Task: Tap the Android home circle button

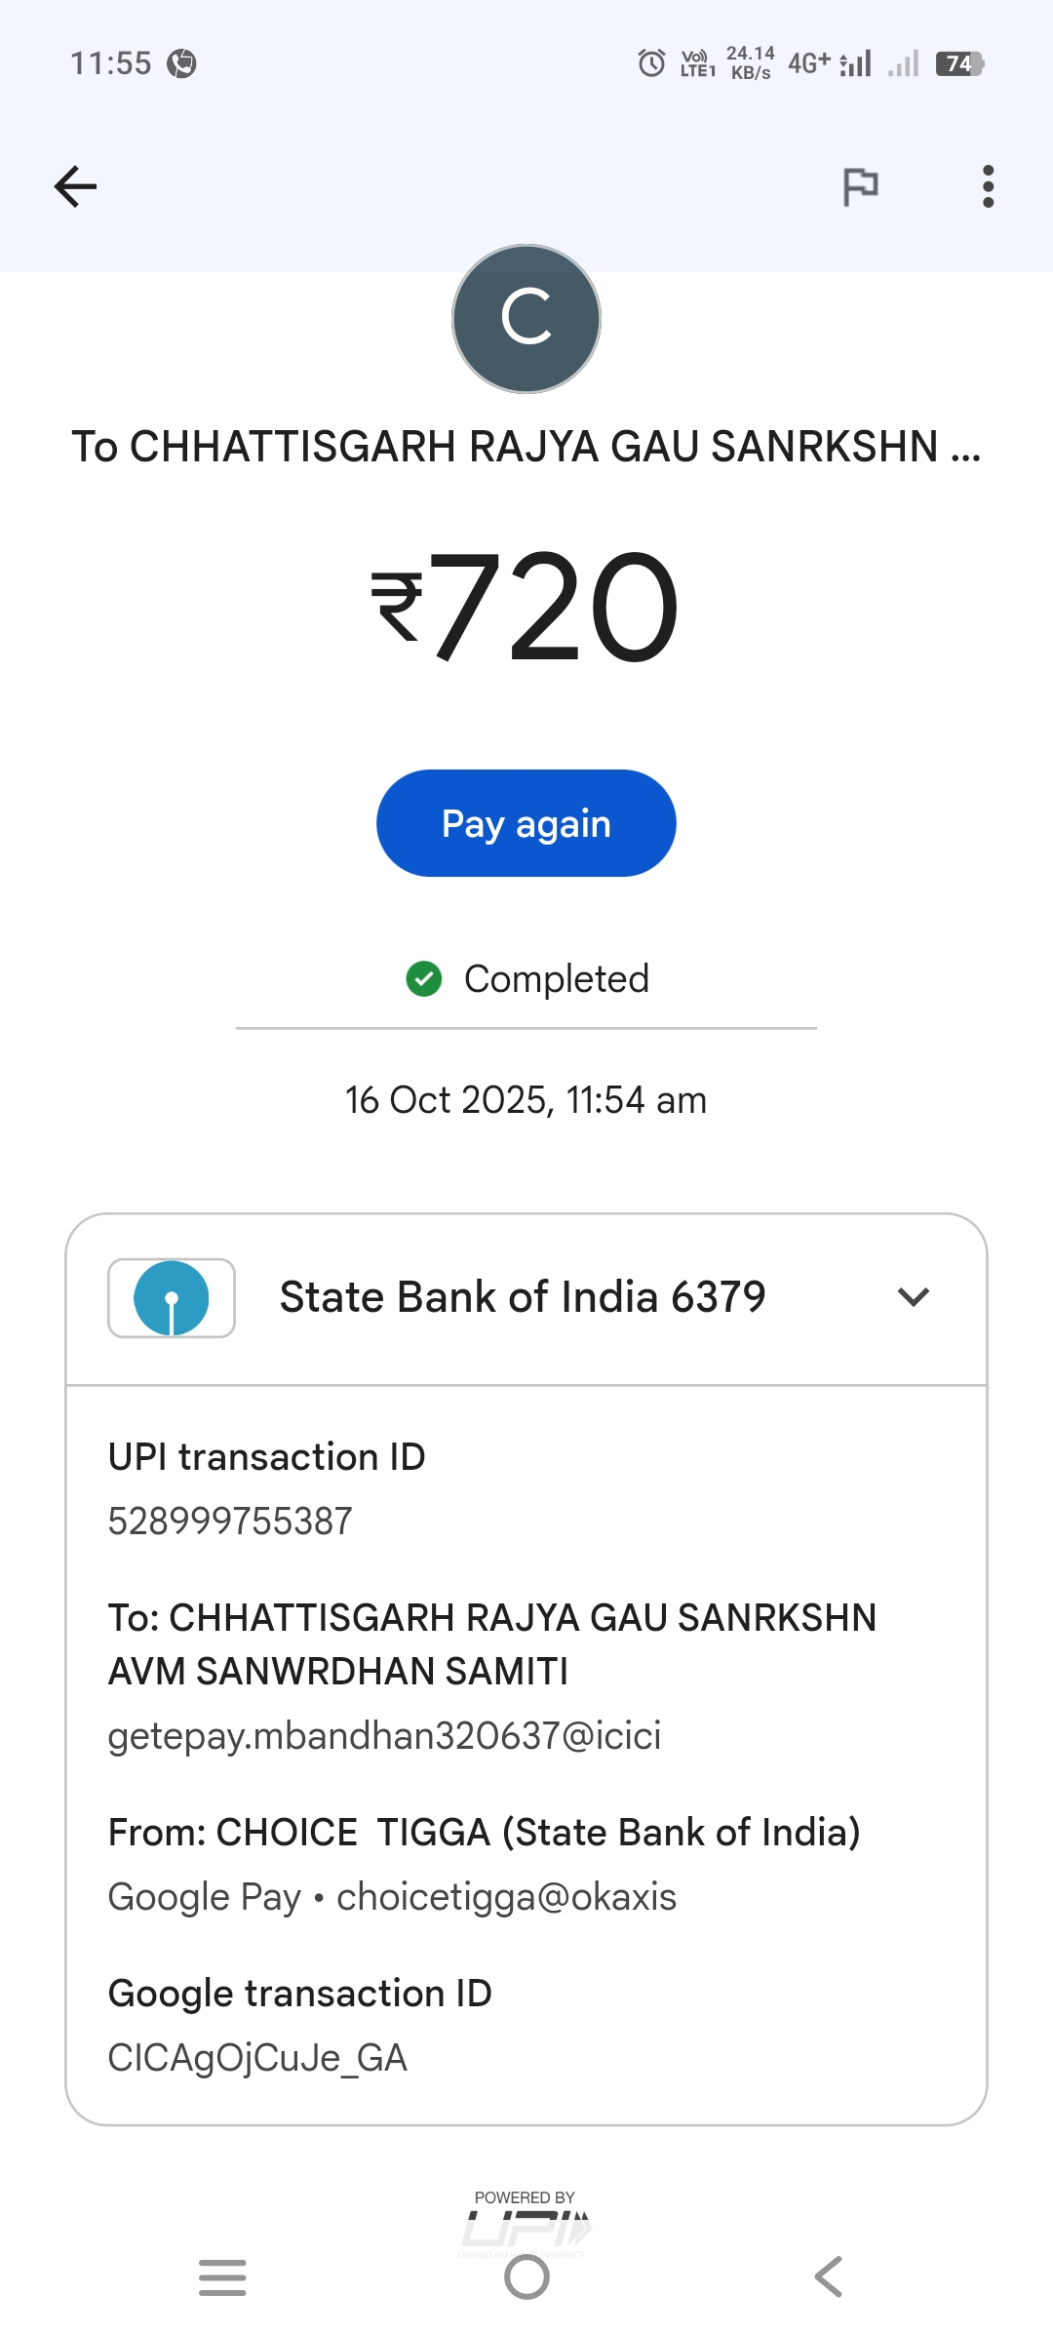Action: click(x=526, y=2277)
